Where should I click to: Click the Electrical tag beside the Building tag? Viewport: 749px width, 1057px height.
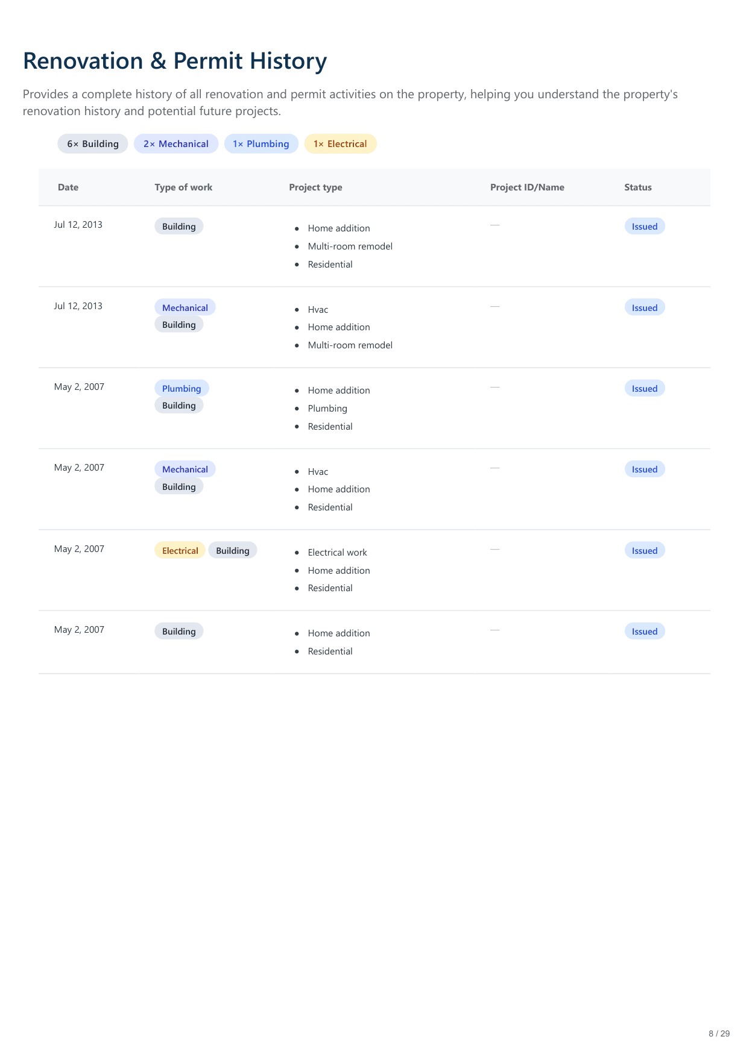[x=180, y=551]
